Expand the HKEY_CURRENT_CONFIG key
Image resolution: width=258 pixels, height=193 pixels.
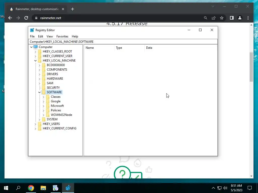[35, 128]
